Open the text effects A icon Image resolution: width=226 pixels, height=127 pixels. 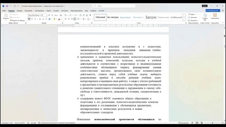click(x=49, y=19)
